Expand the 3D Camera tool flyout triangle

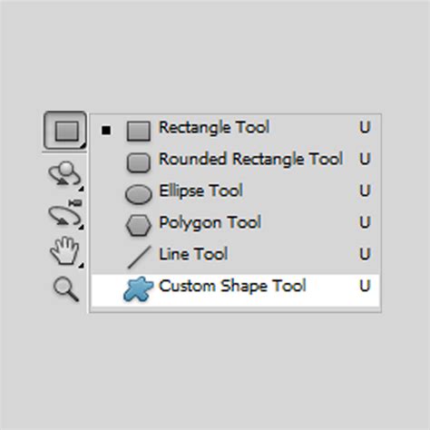(81, 227)
